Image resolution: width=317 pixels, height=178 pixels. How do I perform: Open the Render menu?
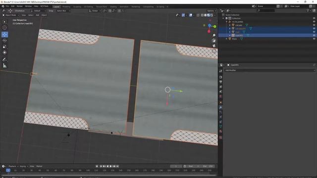pyautogui.click(x=20, y=6)
